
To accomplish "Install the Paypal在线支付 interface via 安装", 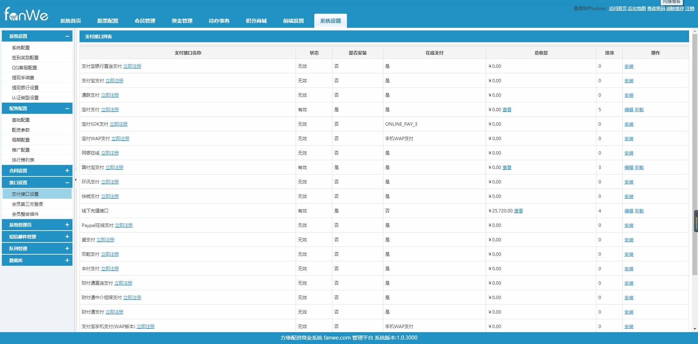I will 629,225.
